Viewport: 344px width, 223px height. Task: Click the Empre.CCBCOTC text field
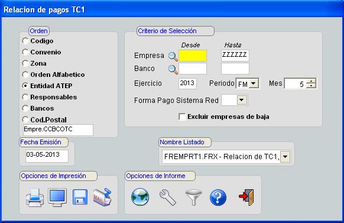pyautogui.click(x=58, y=130)
